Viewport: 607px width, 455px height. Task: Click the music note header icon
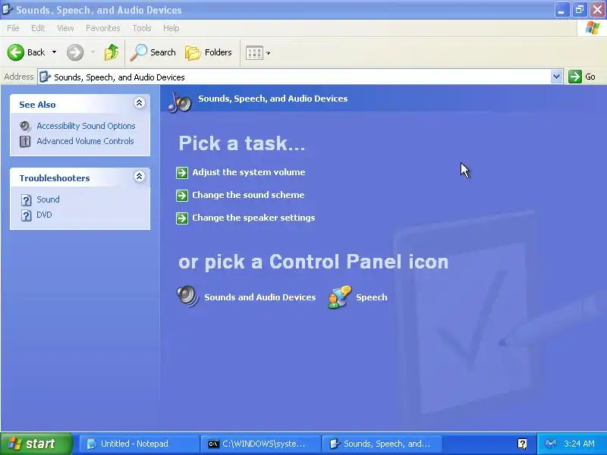coord(180,102)
